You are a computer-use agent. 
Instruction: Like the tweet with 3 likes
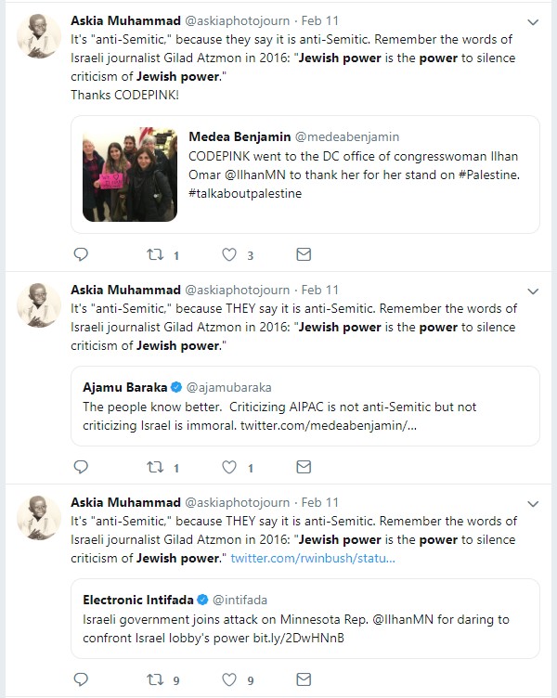coord(229,254)
